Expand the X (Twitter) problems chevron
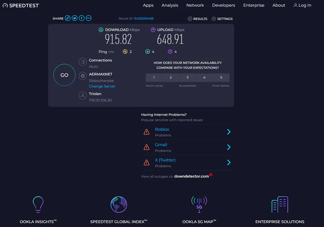Image resolution: width=324 pixels, height=227 pixels. coord(229,163)
